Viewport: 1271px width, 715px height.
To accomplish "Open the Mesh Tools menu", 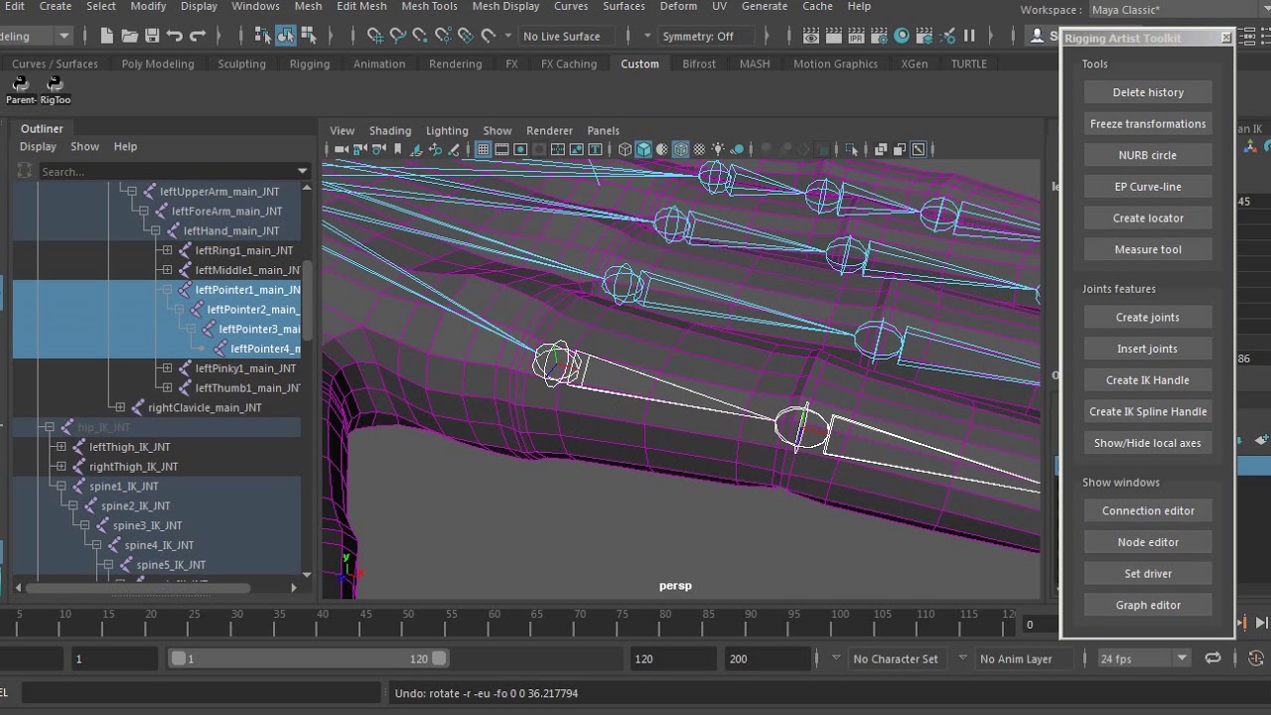I will (x=429, y=6).
